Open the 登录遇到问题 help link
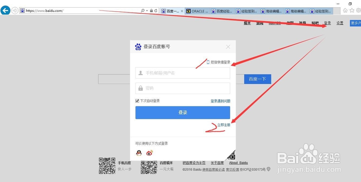 coord(221,101)
